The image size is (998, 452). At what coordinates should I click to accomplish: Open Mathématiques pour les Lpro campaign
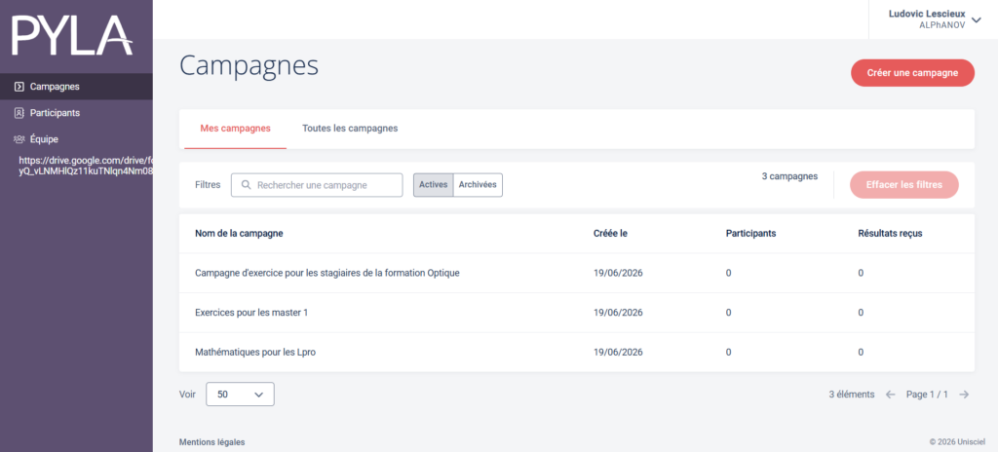(x=255, y=352)
